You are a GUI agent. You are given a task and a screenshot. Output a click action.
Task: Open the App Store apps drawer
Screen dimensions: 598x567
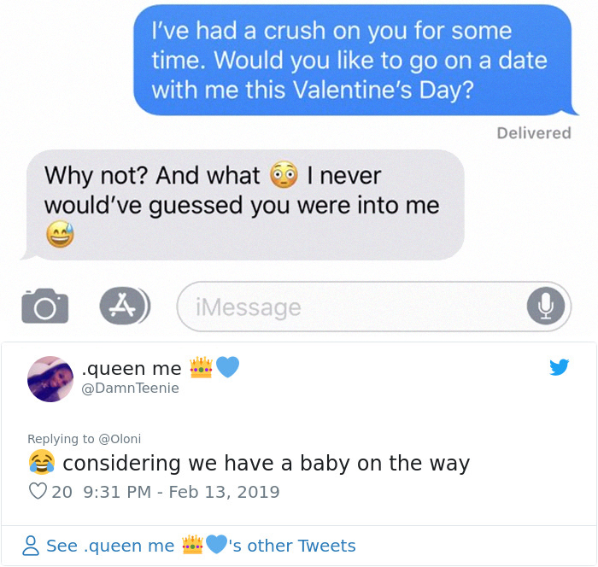click(124, 306)
